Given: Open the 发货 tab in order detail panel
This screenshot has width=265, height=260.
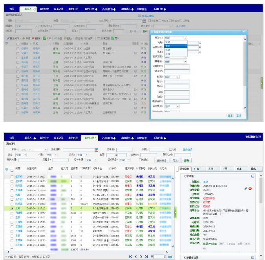Looking at the screenshot, I should (x=213, y=168).
